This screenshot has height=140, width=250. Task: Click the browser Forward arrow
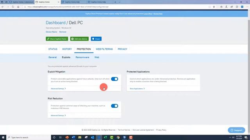point(8,7)
